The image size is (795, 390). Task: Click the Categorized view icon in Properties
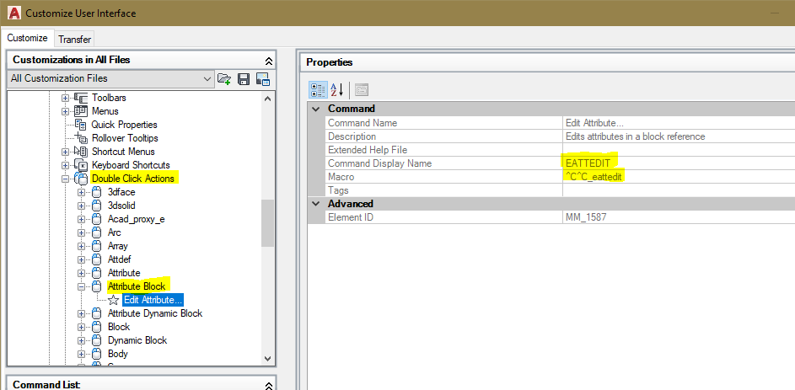317,90
